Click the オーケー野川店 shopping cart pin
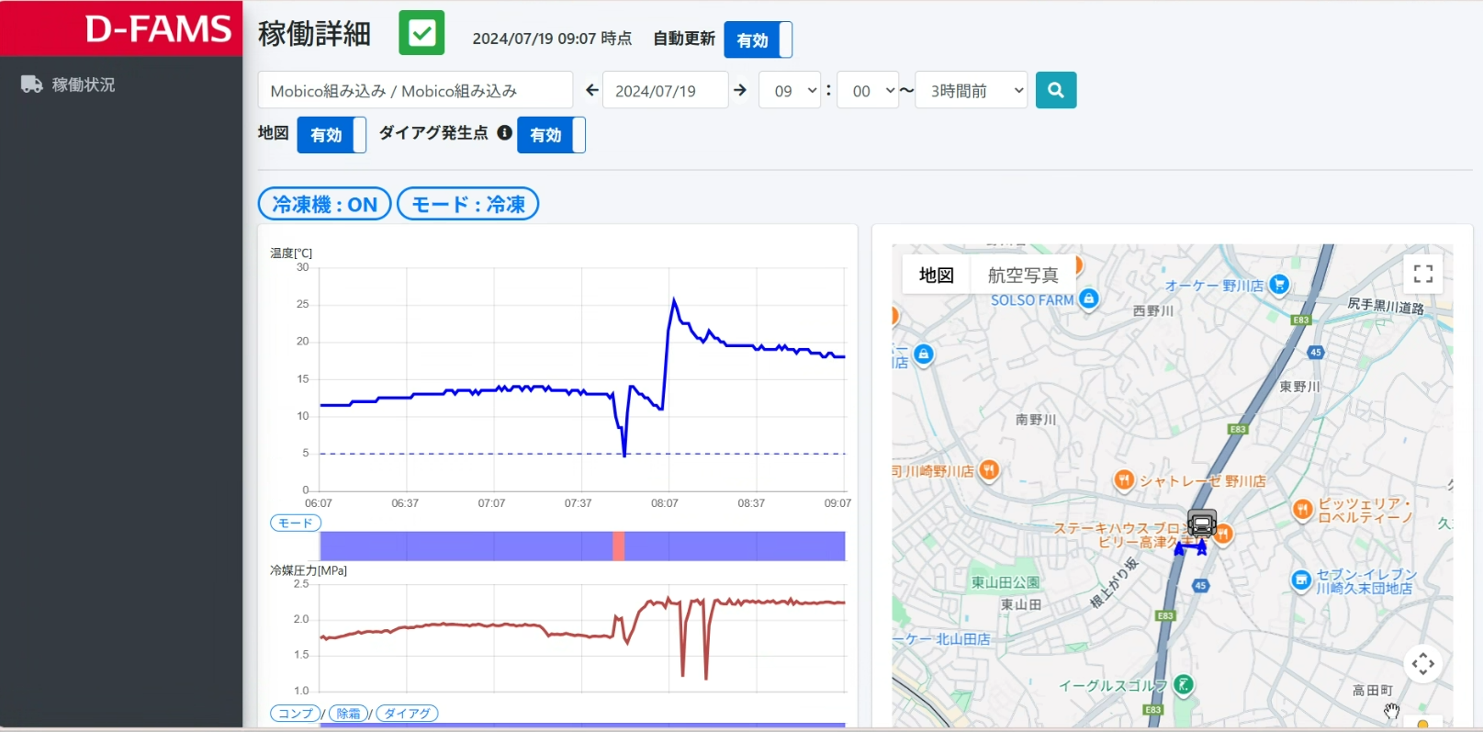The height and width of the screenshot is (732, 1483). point(1279,285)
